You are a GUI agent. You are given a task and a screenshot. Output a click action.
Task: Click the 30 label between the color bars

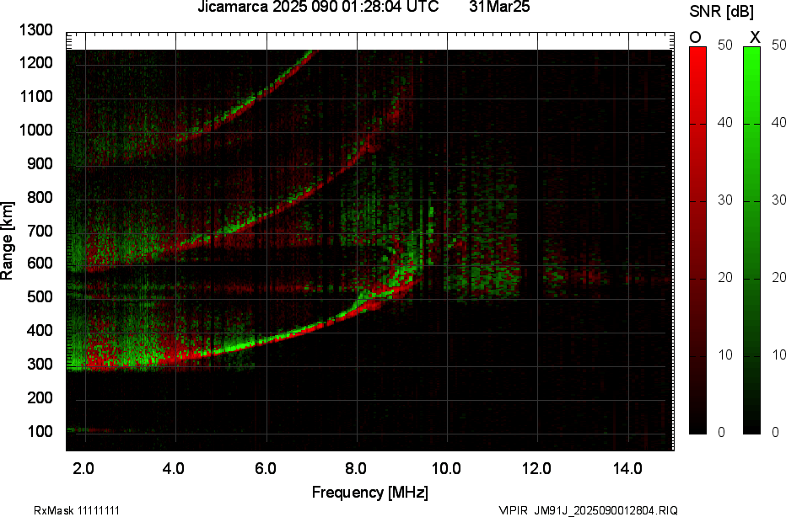pyautogui.click(x=724, y=200)
